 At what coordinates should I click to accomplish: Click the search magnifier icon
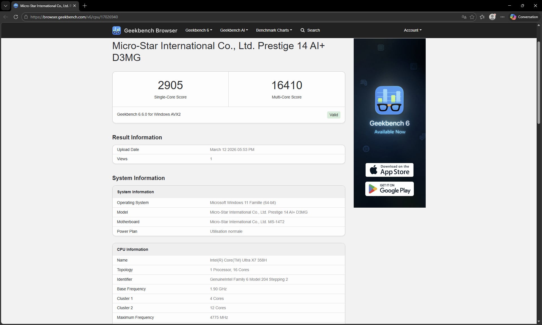(303, 30)
